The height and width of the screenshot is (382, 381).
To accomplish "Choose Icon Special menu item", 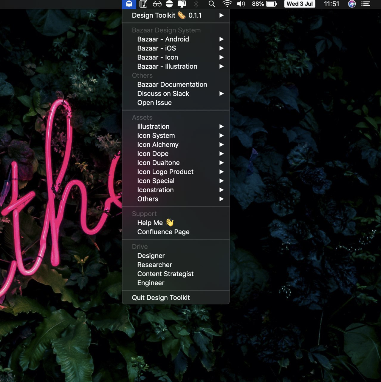I will coord(176,181).
